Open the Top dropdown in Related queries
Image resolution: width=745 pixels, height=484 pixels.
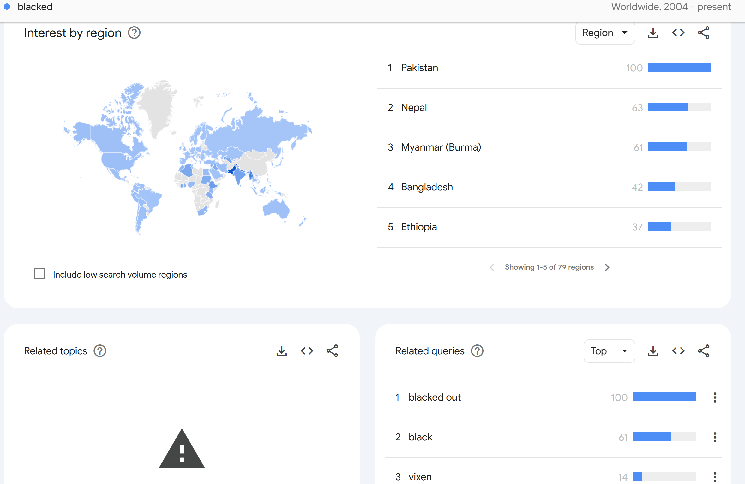click(609, 351)
